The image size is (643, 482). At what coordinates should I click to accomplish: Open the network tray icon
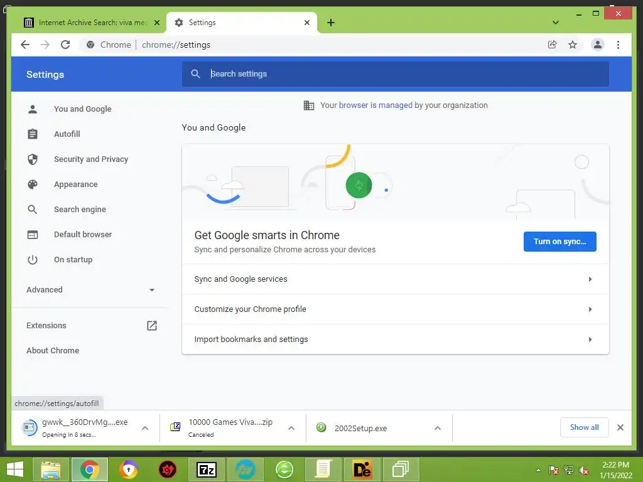569,470
